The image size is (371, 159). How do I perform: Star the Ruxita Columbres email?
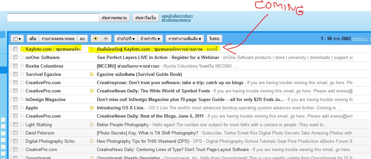tap(22, 66)
